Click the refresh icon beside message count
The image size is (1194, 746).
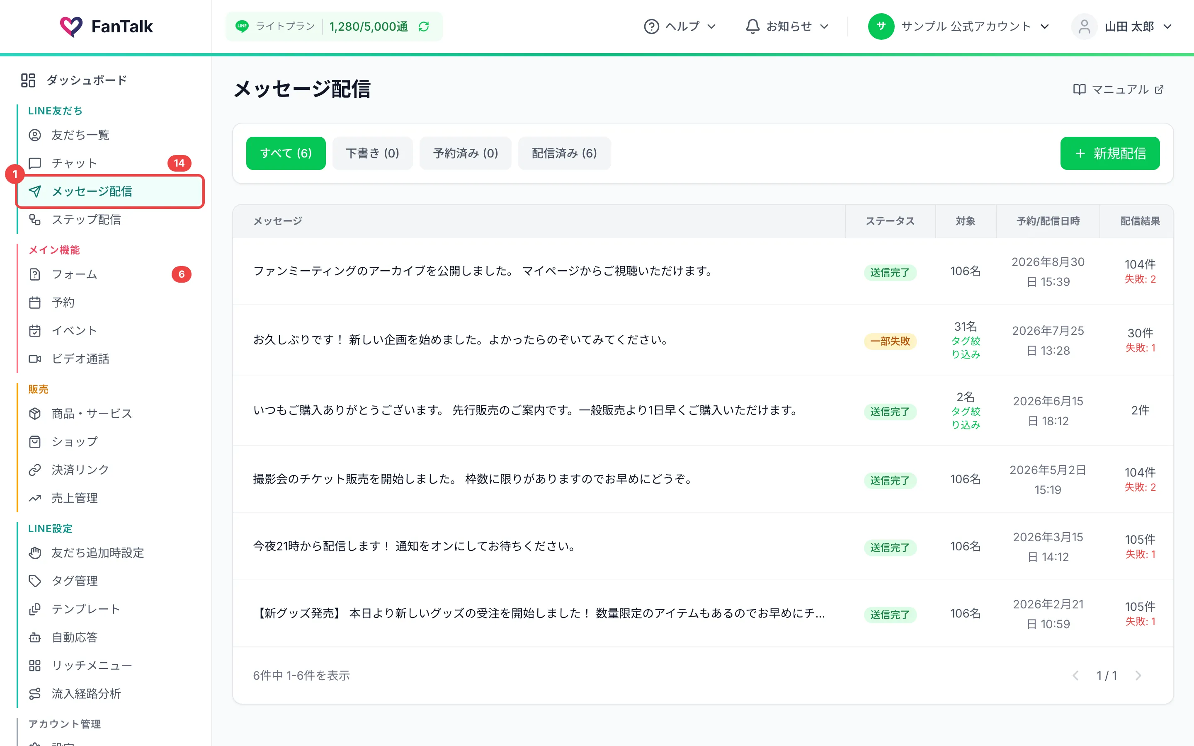coord(423,27)
